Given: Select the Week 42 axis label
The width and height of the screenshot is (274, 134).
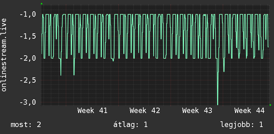Looking at the screenshot, I should click(x=145, y=111).
